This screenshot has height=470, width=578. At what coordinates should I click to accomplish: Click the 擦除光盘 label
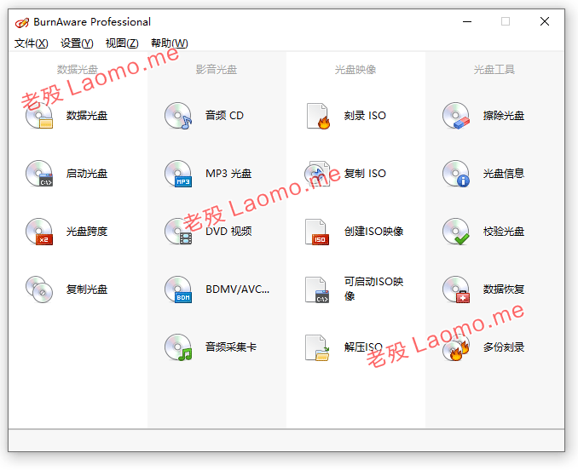tap(504, 116)
